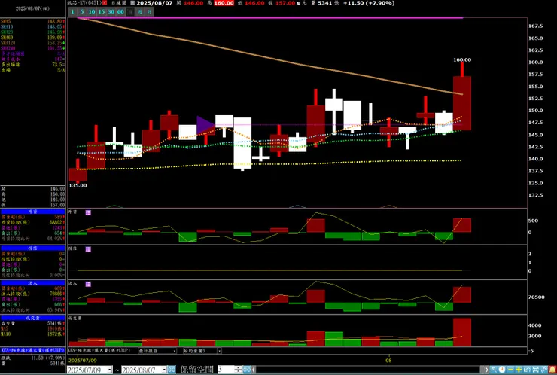
Task: Click the KEN indicator blue label in left panel
Action: pos(32,350)
